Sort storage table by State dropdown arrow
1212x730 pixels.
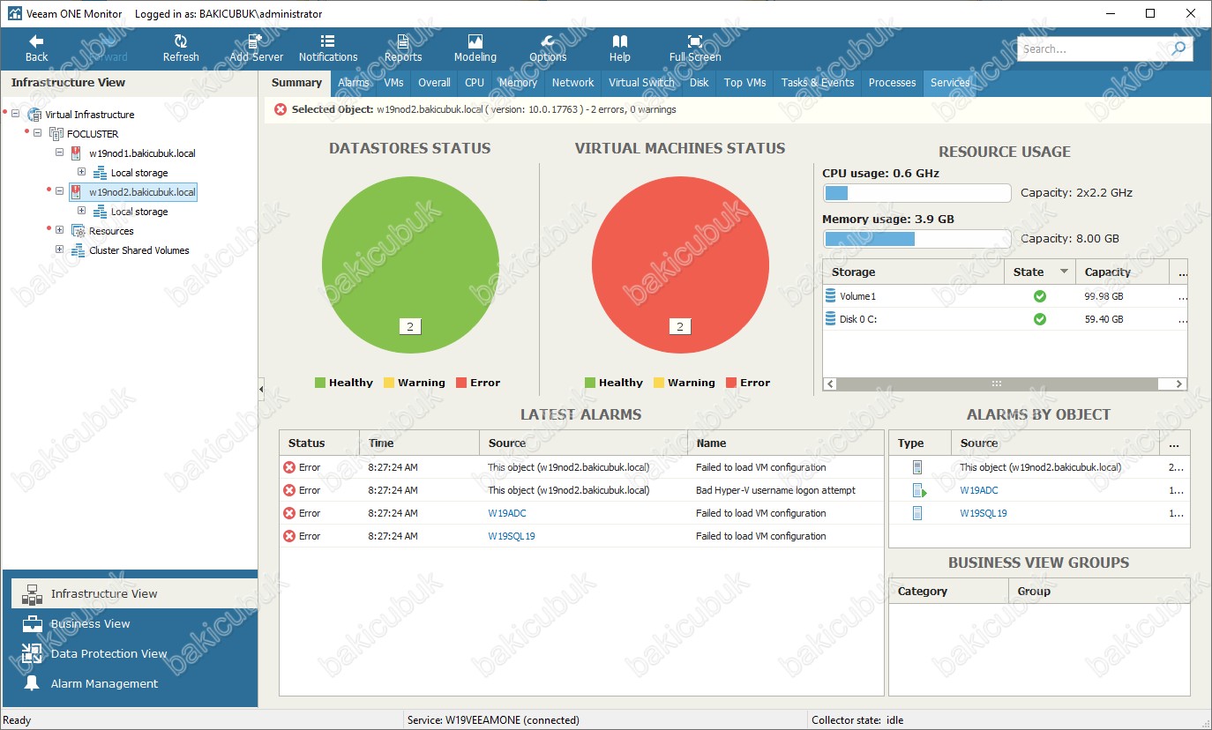pos(1064,272)
